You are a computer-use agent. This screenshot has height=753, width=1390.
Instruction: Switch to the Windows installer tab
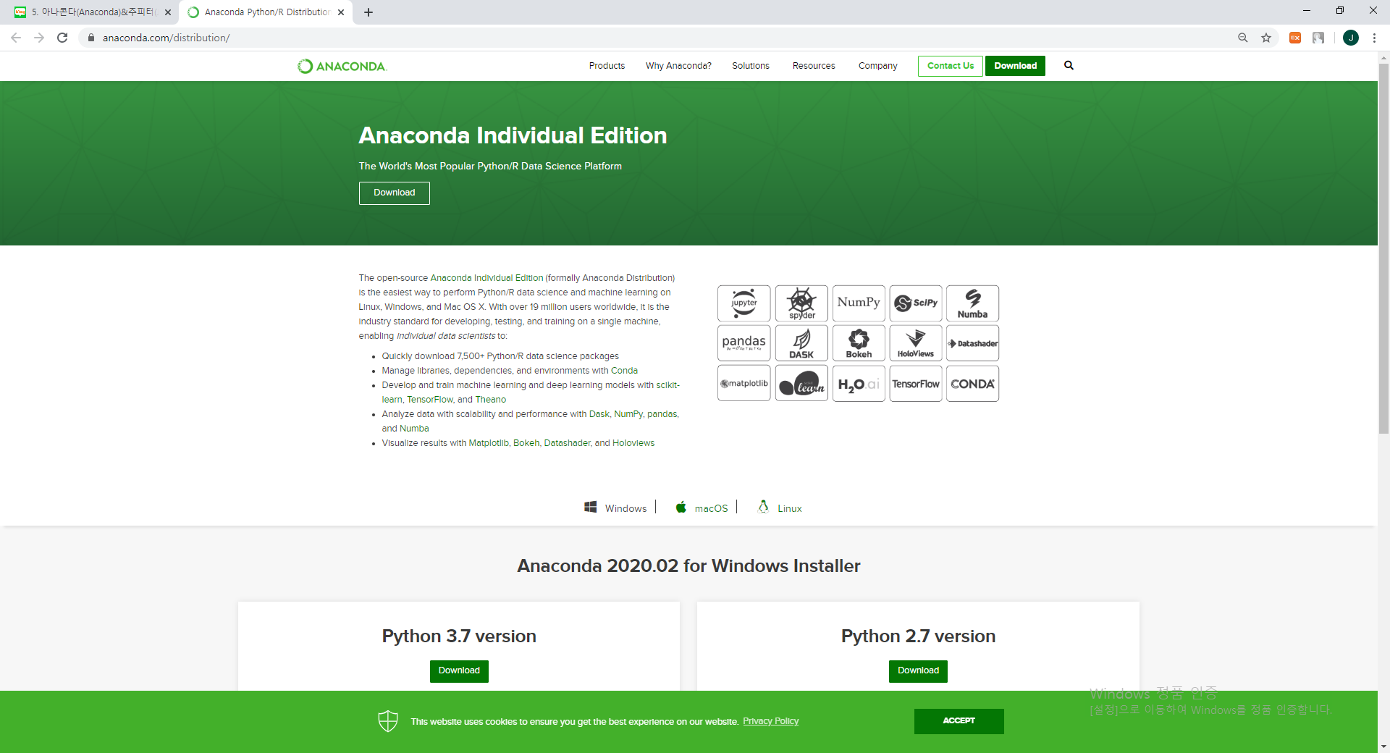(x=616, y=508)
